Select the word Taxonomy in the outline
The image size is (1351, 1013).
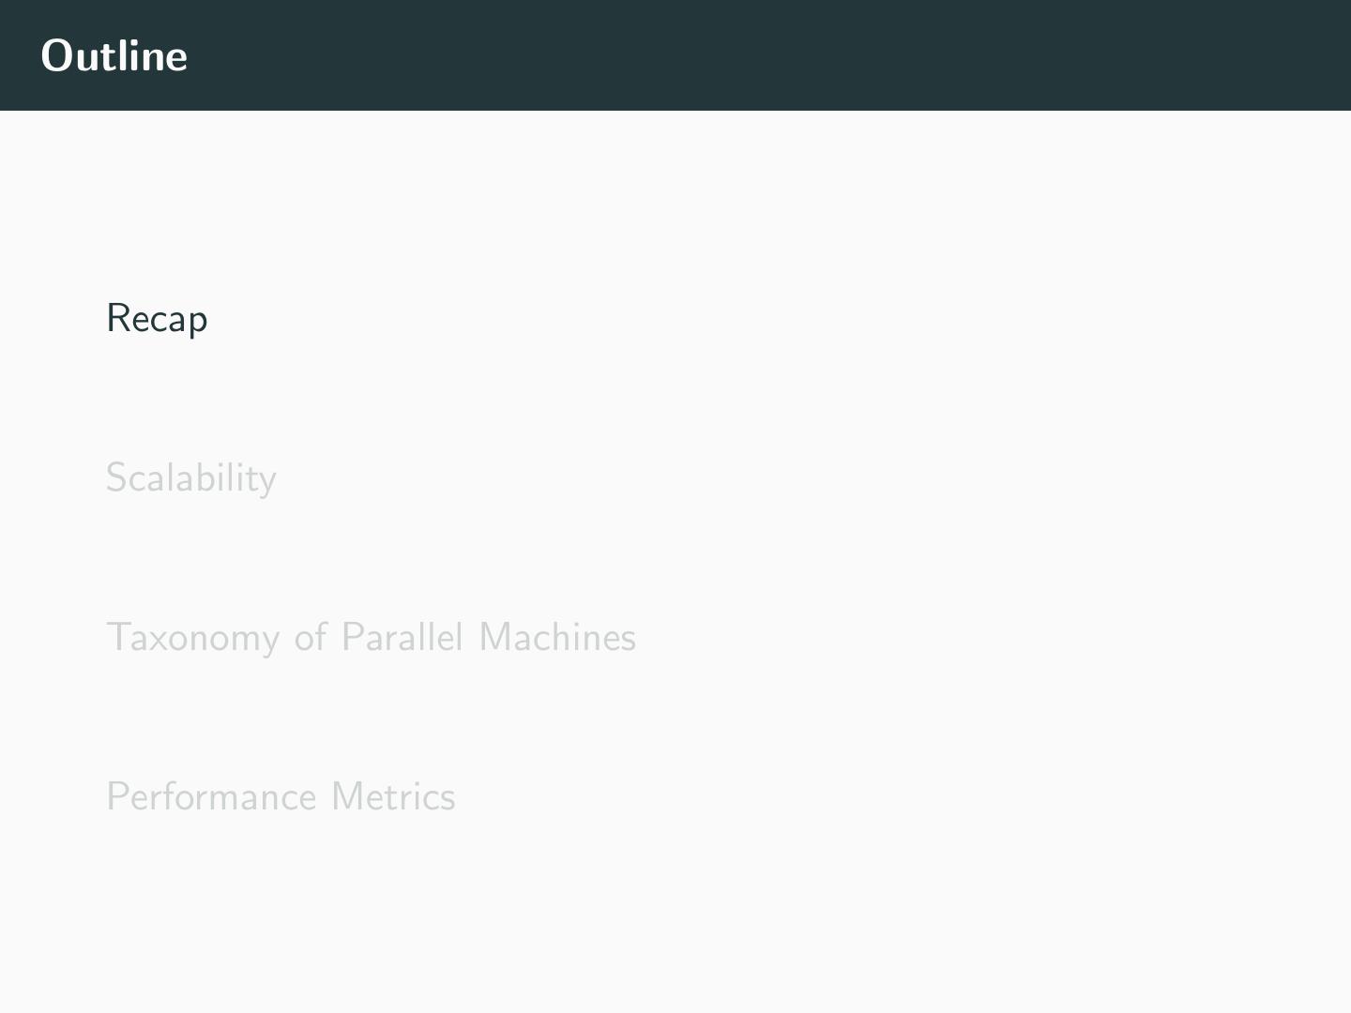[x=192, y=639]
